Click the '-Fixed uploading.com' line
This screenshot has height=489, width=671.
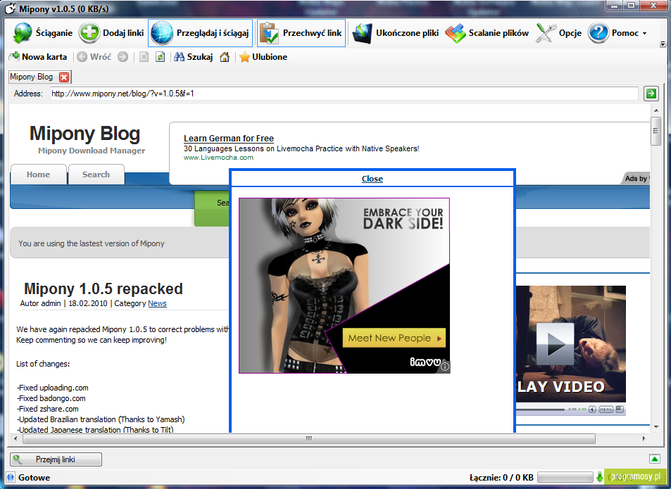point(53,388)
